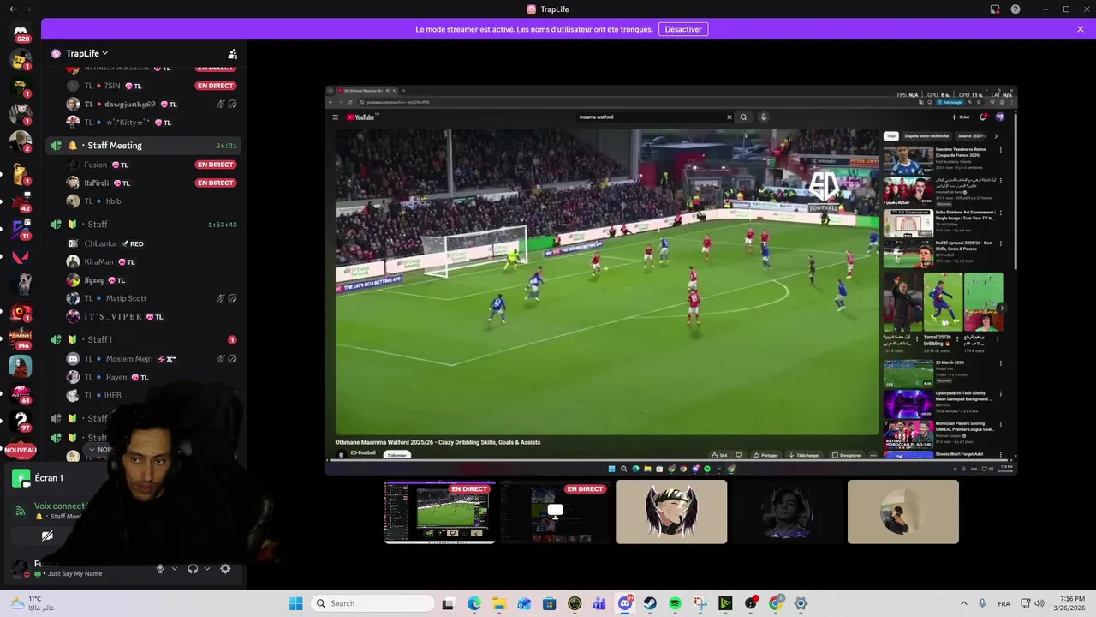Open server with 146 unread badge

pos(21,338)
